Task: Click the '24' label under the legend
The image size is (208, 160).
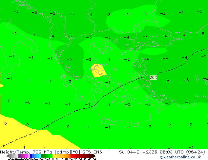Action: click(71, 159)
